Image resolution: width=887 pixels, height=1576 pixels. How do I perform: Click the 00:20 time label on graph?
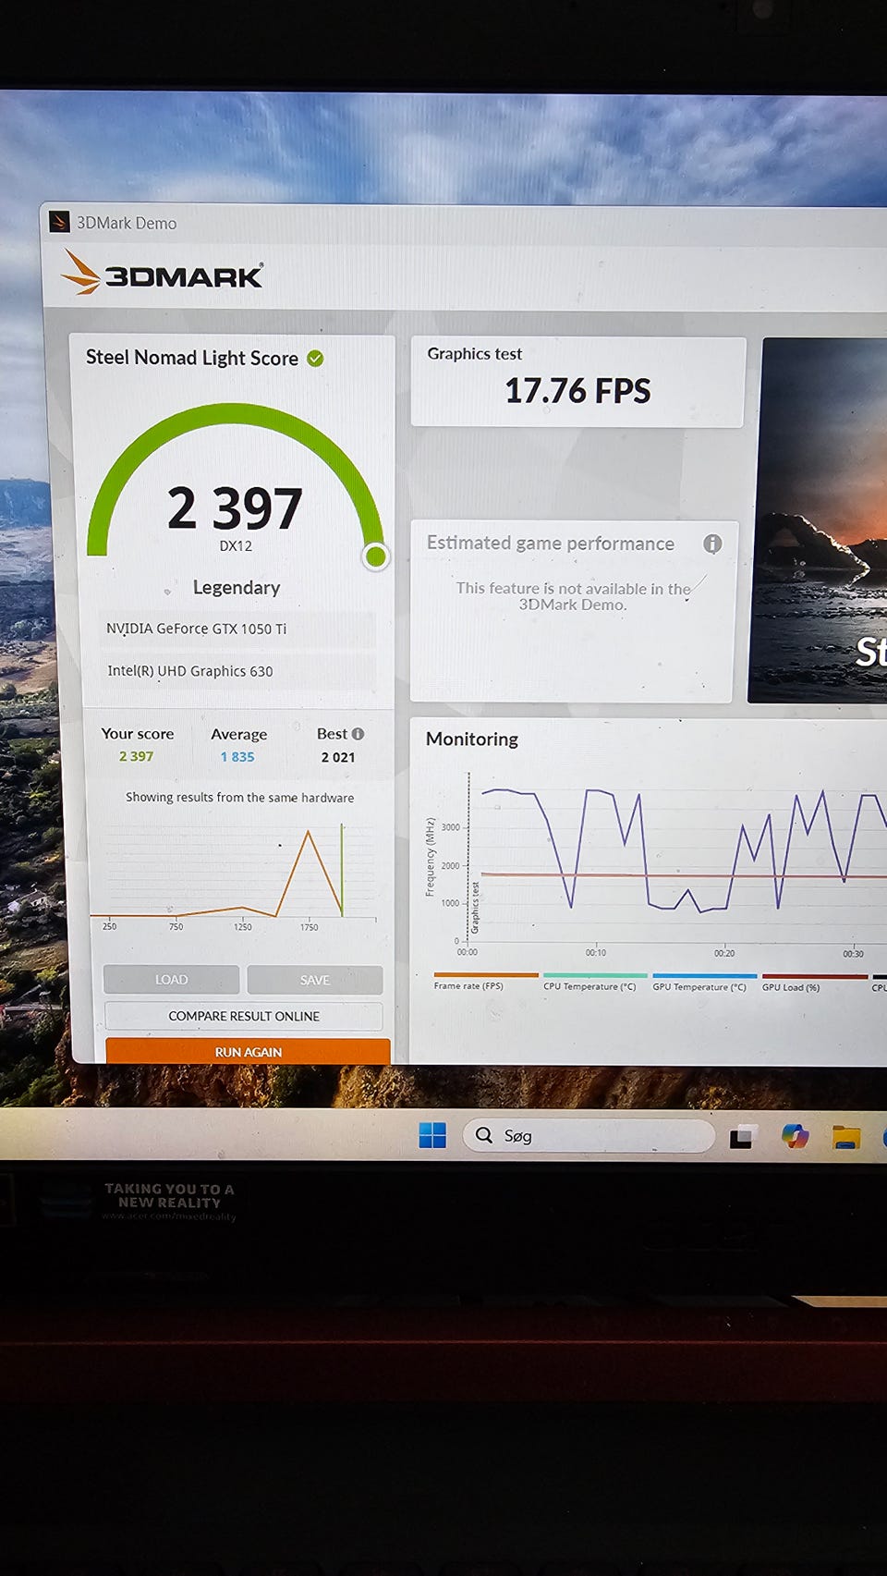[724, 953]
